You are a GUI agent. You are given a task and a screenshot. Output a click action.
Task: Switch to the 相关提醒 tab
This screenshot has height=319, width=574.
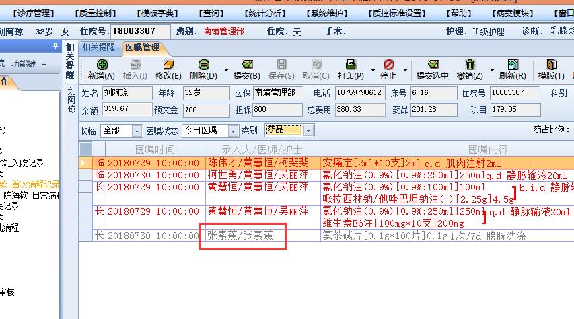point(99,48)
